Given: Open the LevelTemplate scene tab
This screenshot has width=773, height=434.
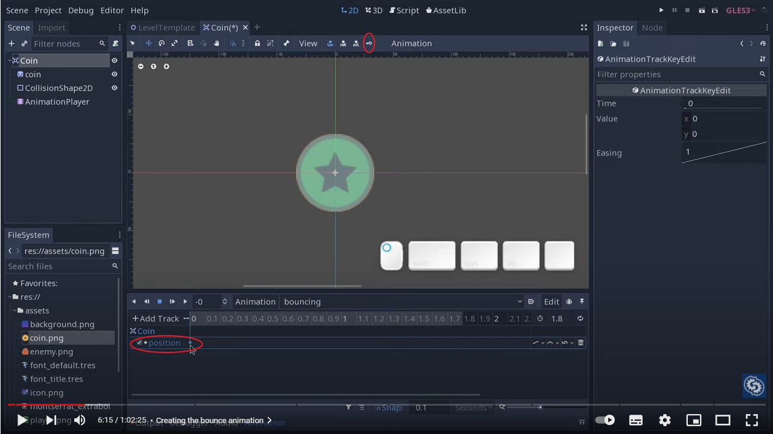Looking at the screenshot, I should (162, 28).
